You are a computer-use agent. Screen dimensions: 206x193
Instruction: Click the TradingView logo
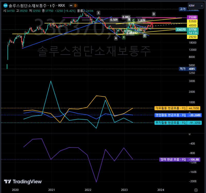pyautogui.click(x=23, y=182)
